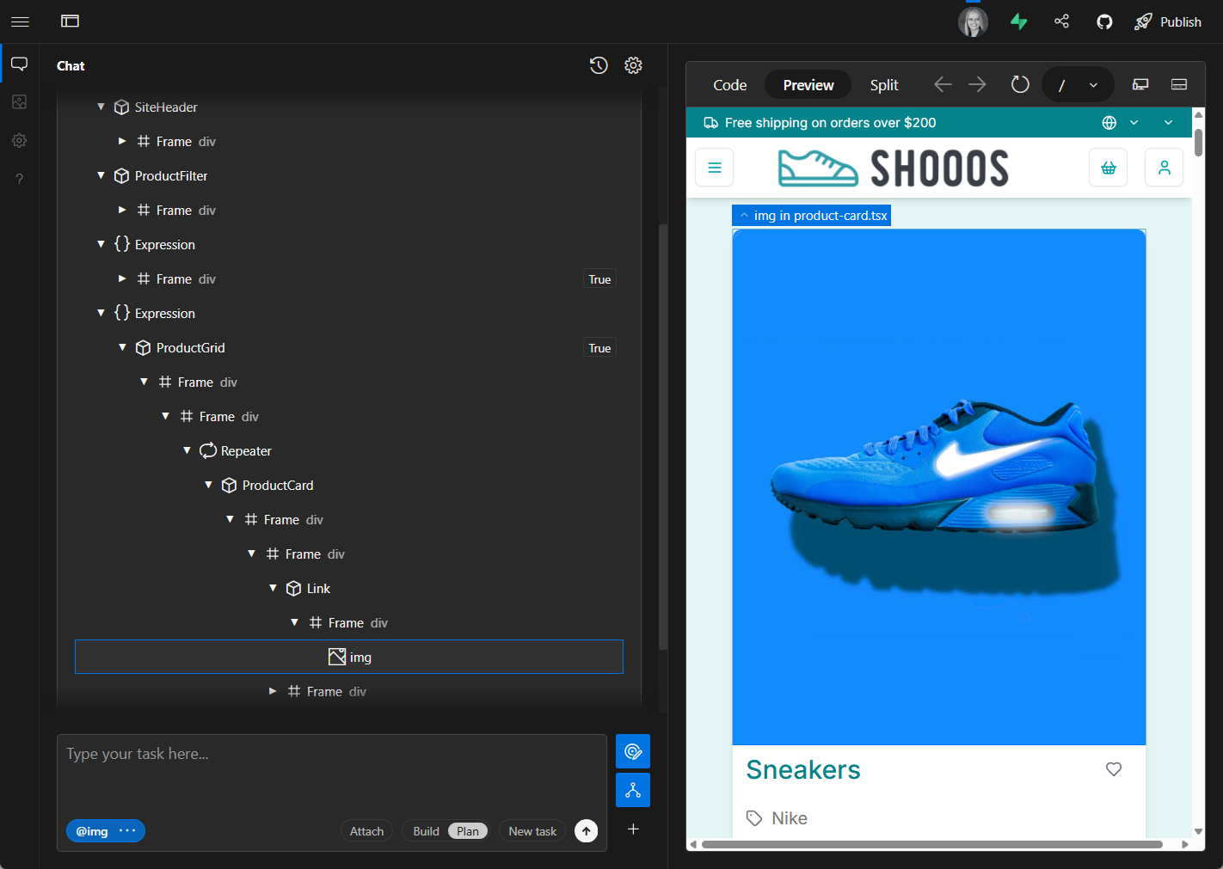
Task: Click the share icon in top bar
Action: coord(1062,21)
